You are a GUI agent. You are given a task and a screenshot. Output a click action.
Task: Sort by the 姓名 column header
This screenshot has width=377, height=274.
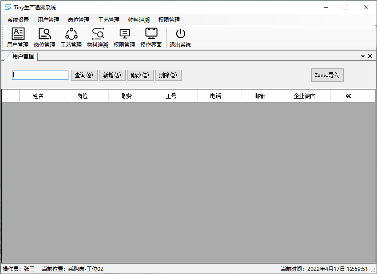coord(38,96)
